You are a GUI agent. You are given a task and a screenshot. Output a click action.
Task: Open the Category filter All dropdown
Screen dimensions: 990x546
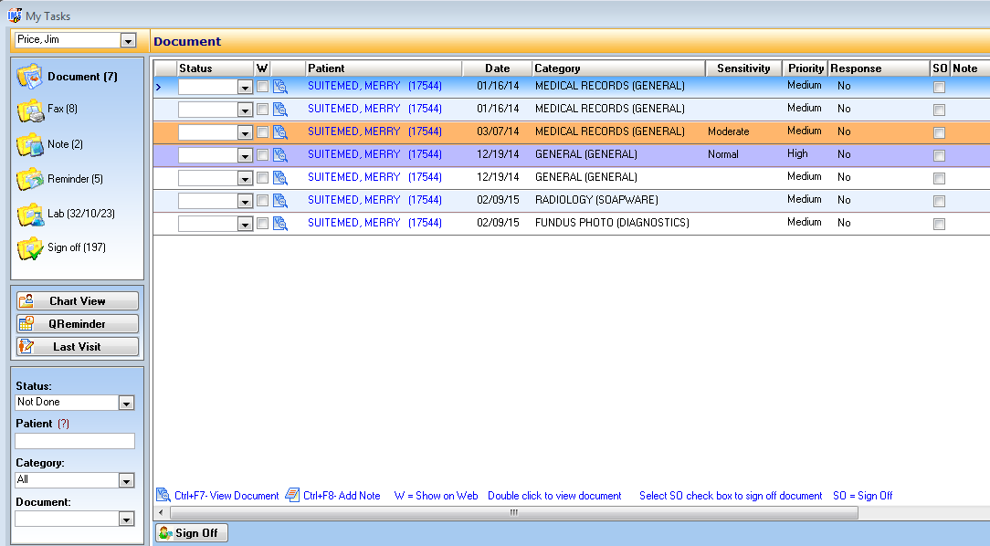coord(126,480)
